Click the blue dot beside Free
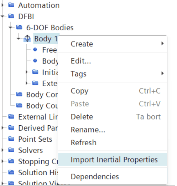Screen dimensions: 177x186 (35, 50)
